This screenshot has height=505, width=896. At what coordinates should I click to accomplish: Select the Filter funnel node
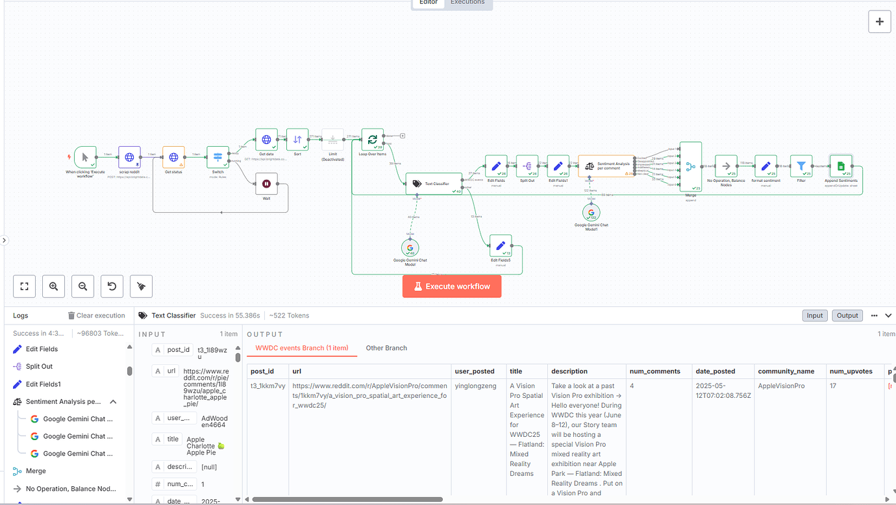[x=801, y=166]
